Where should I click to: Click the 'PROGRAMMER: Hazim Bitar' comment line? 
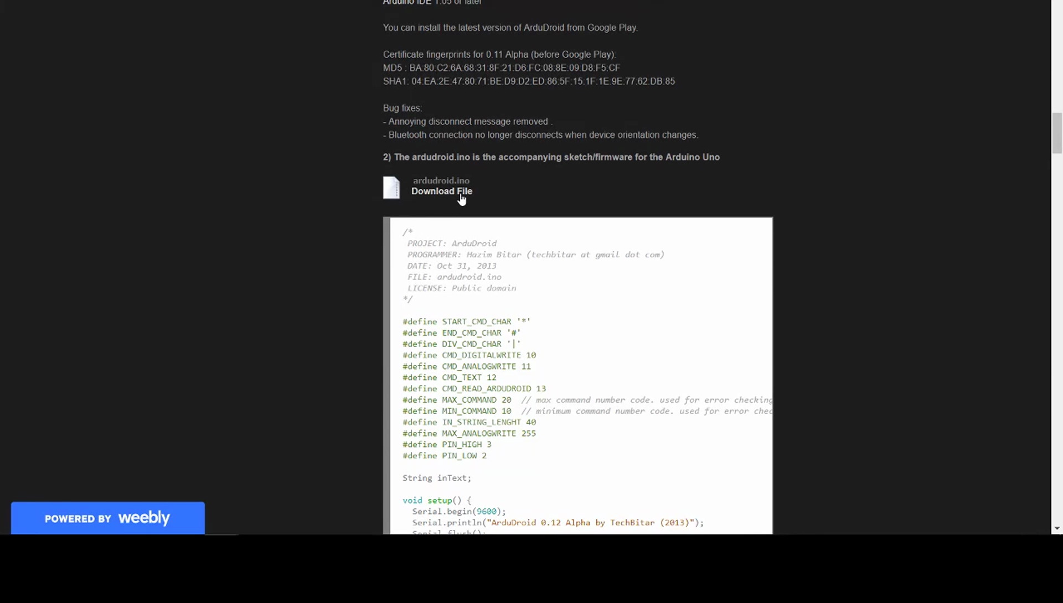pyautogui.click(x=536, y=255)
